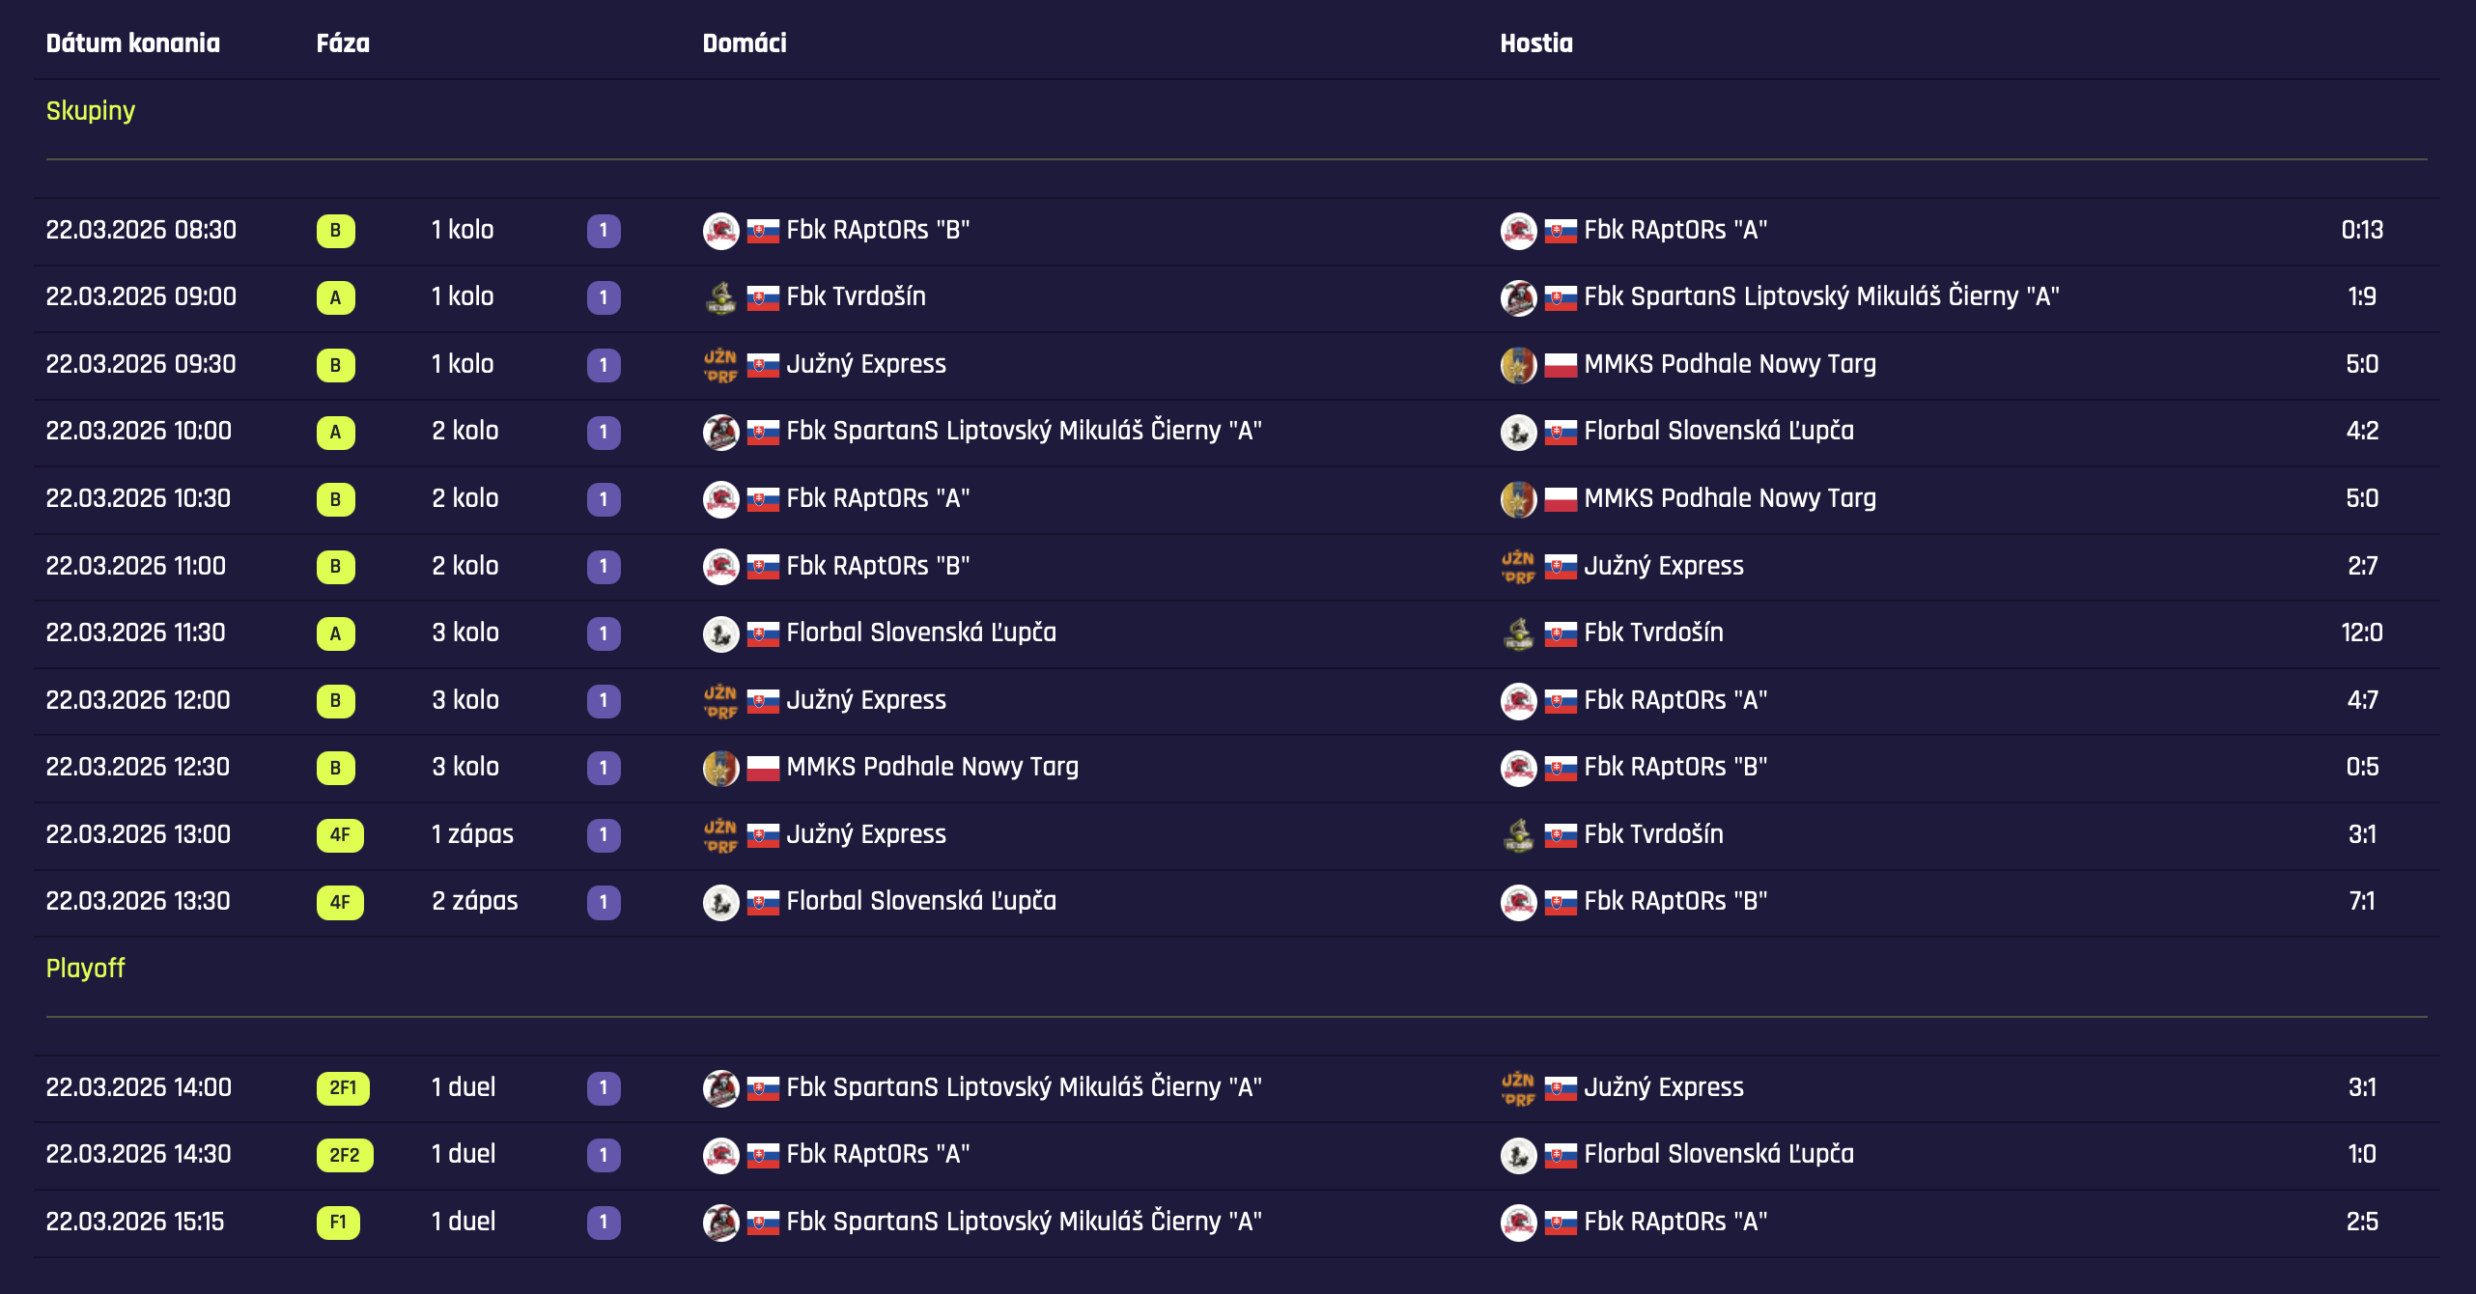This screenshot has height=1294, width=2476.
Task: Click the Dátum konania column header
Action: [133, 43]
